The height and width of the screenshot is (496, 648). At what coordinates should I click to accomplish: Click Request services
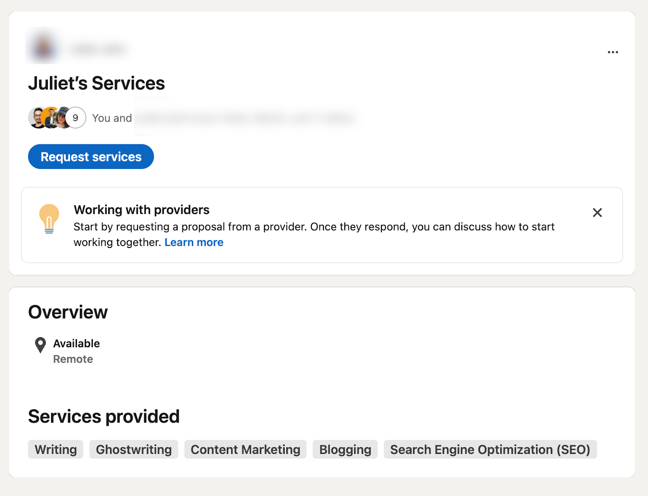pyautogui.click(x=91, y=156)
